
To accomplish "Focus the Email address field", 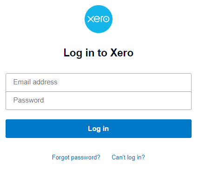I will point(99,83).
